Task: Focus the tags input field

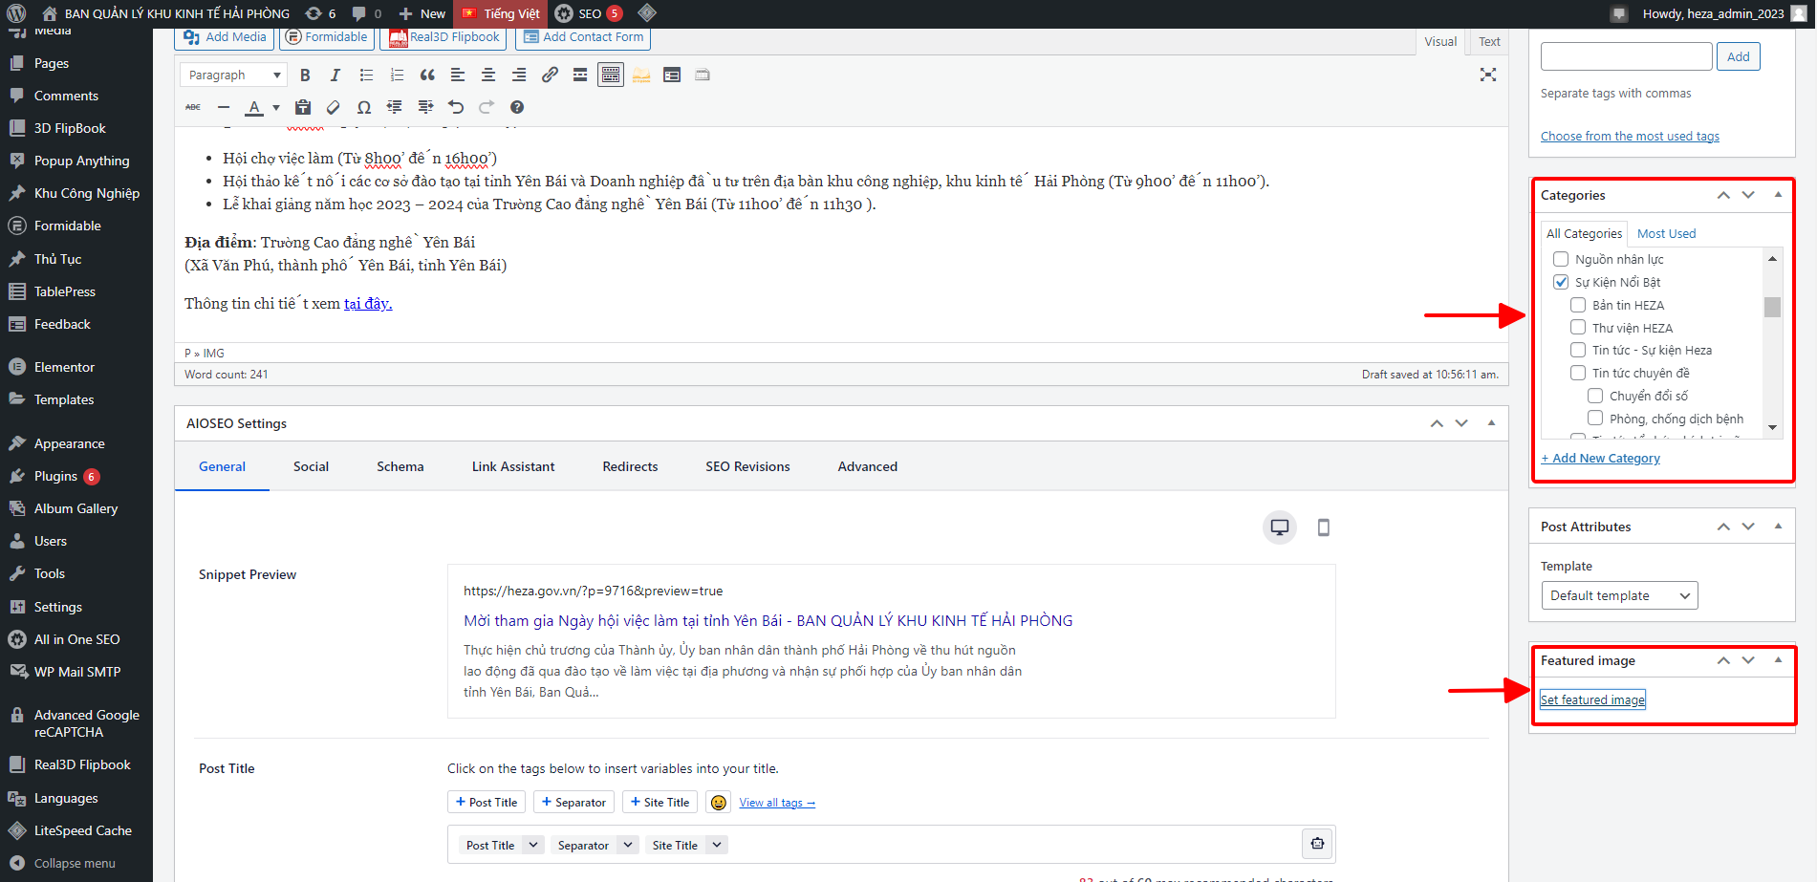Action: (x=1626, y=56)
